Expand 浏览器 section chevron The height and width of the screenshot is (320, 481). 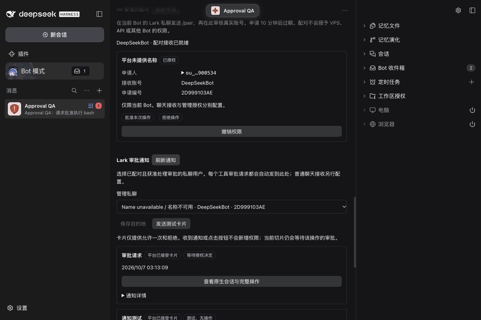(364, 124)
